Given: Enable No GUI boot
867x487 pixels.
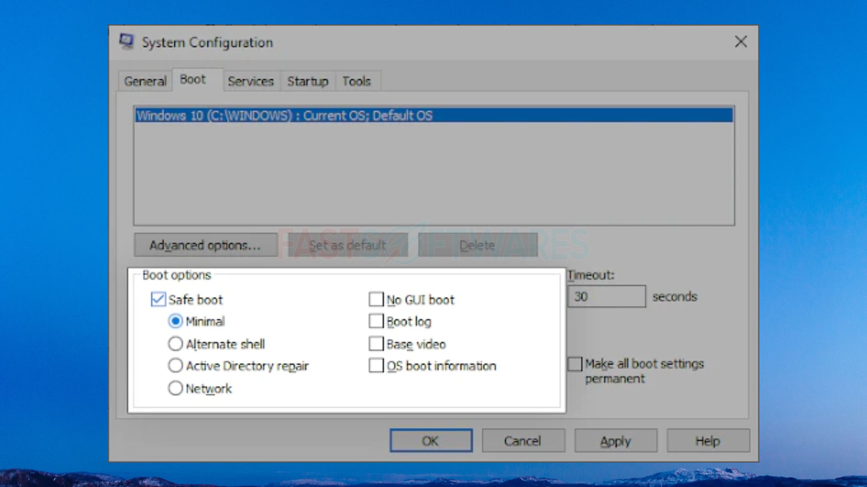Looking at the screenshot, I should click(376, 299).
